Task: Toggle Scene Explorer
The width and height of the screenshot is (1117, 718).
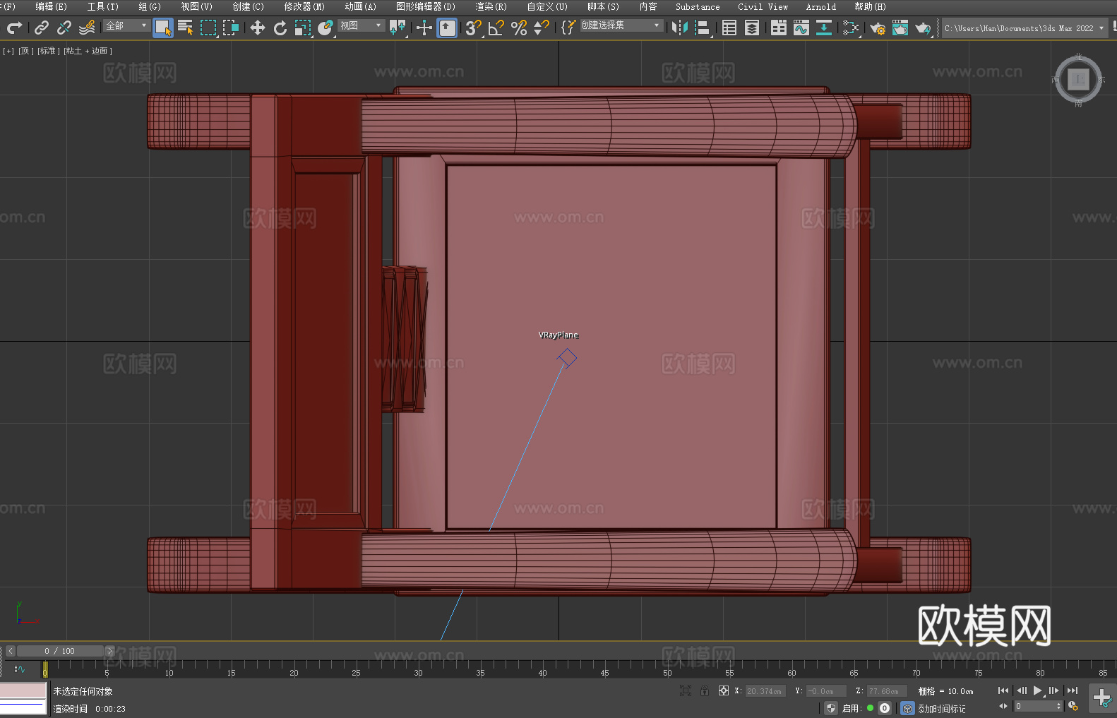Action: pos(729,28)
